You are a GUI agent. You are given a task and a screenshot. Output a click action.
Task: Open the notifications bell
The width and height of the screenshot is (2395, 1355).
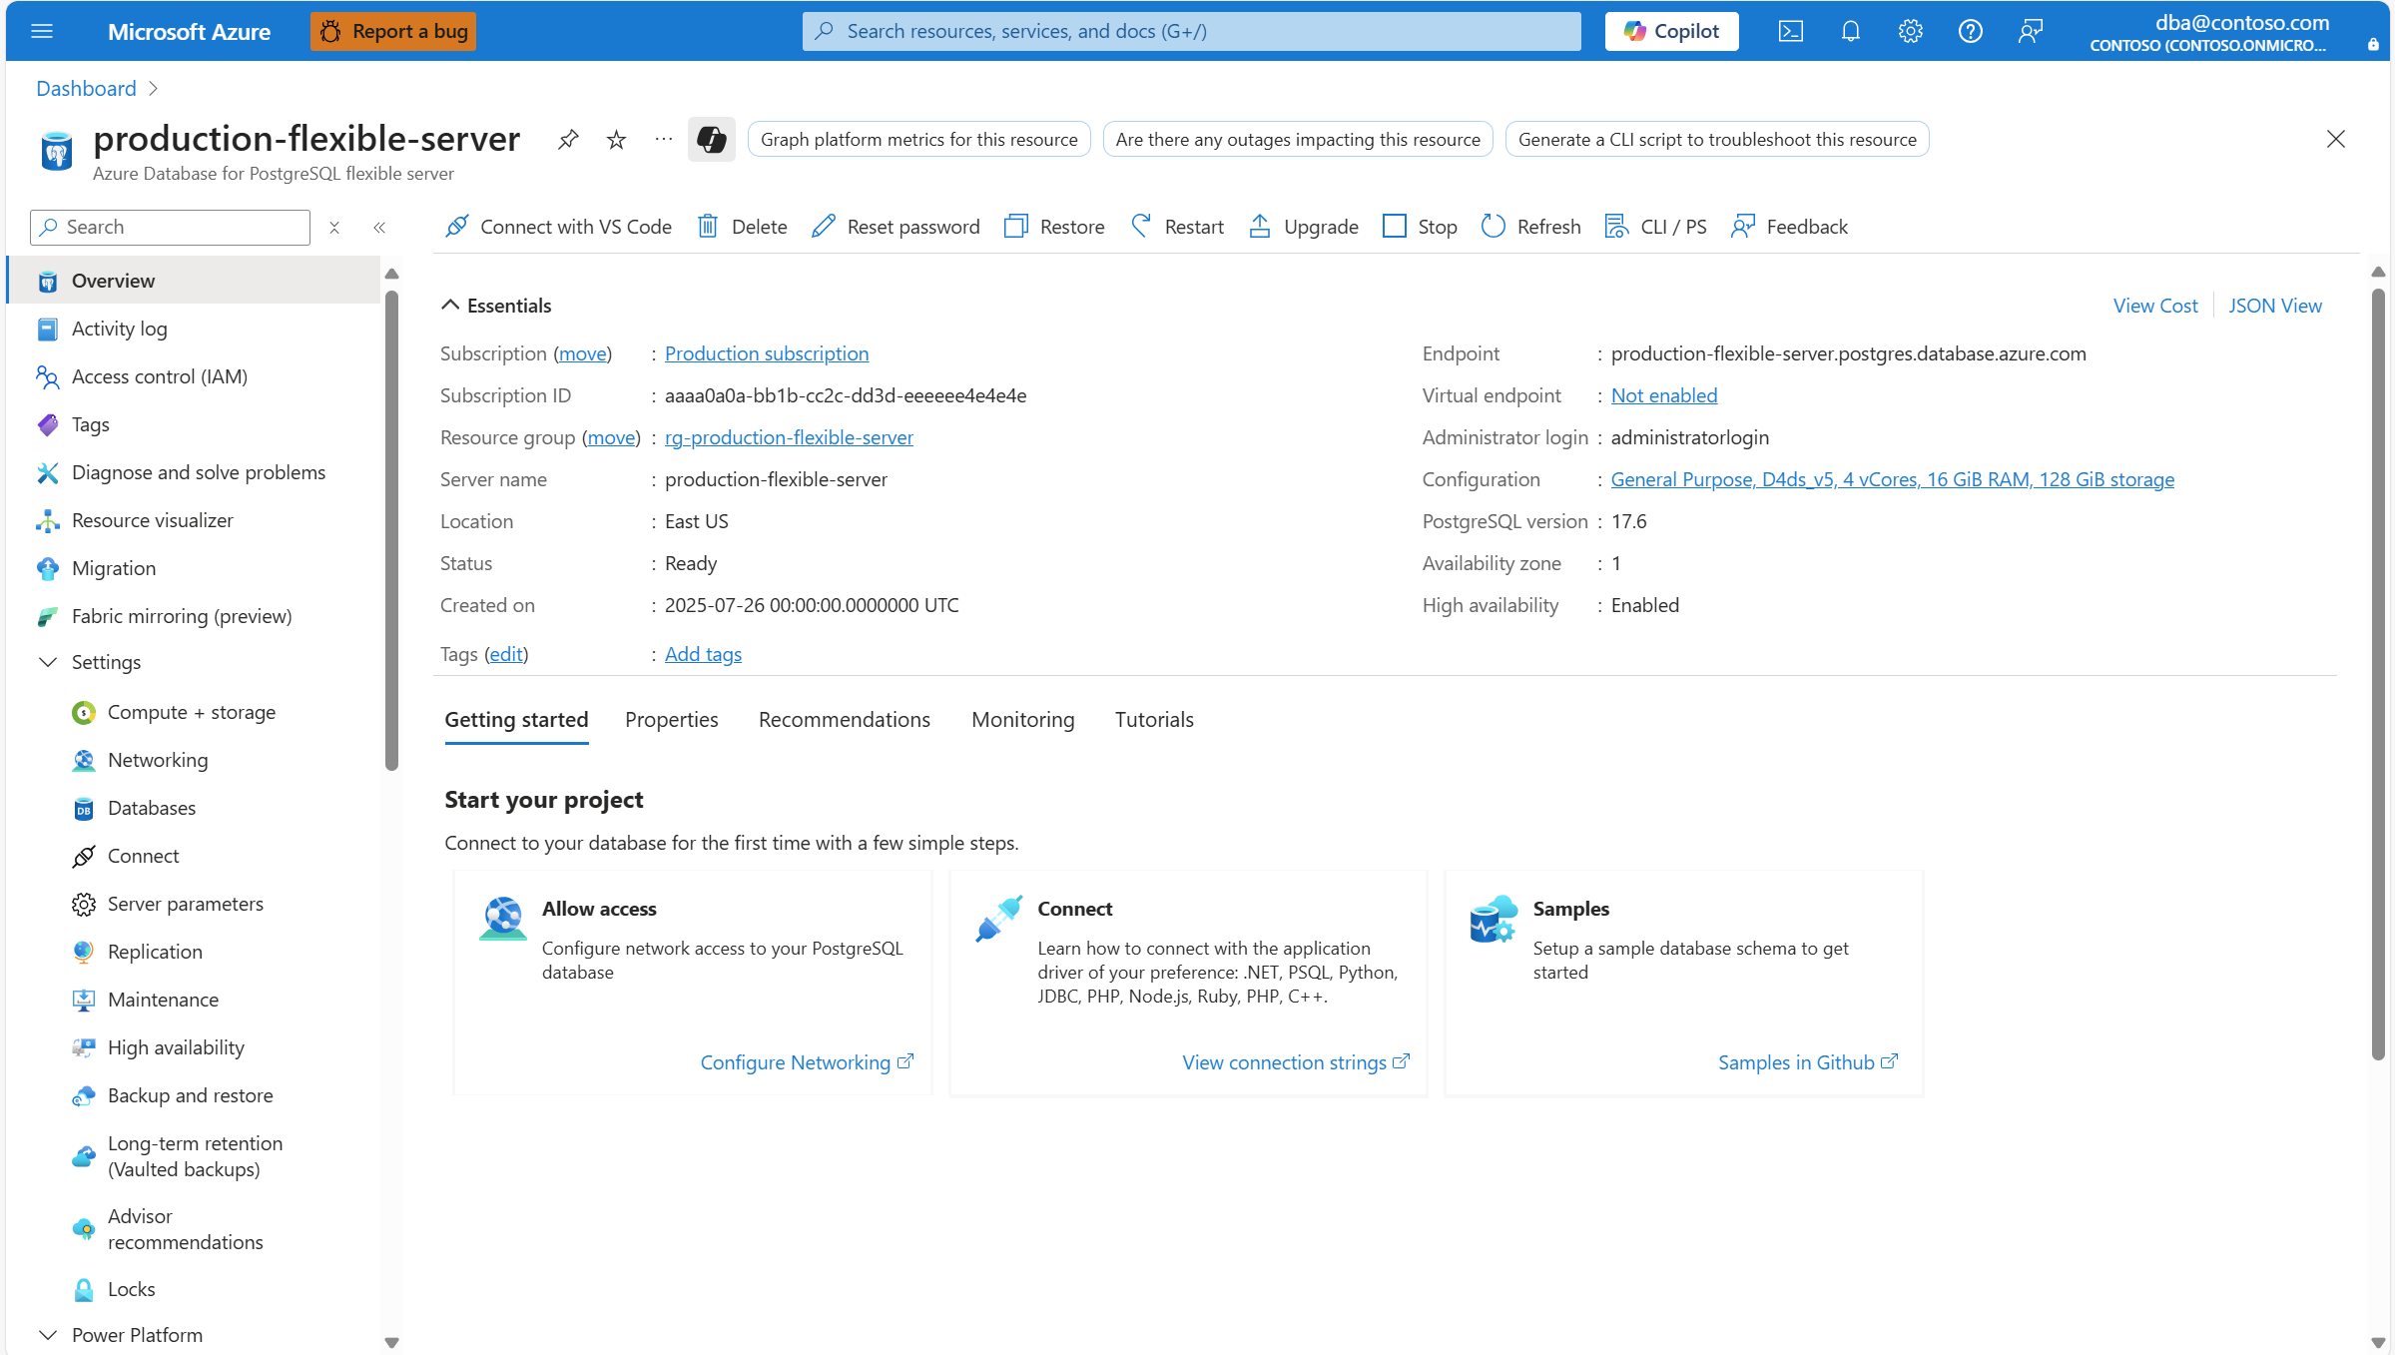pyautogui.click(x=1850, y=31)
